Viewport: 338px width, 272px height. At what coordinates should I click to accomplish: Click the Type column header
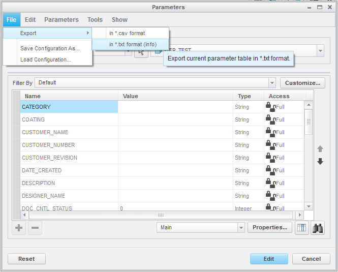[249, 96]
